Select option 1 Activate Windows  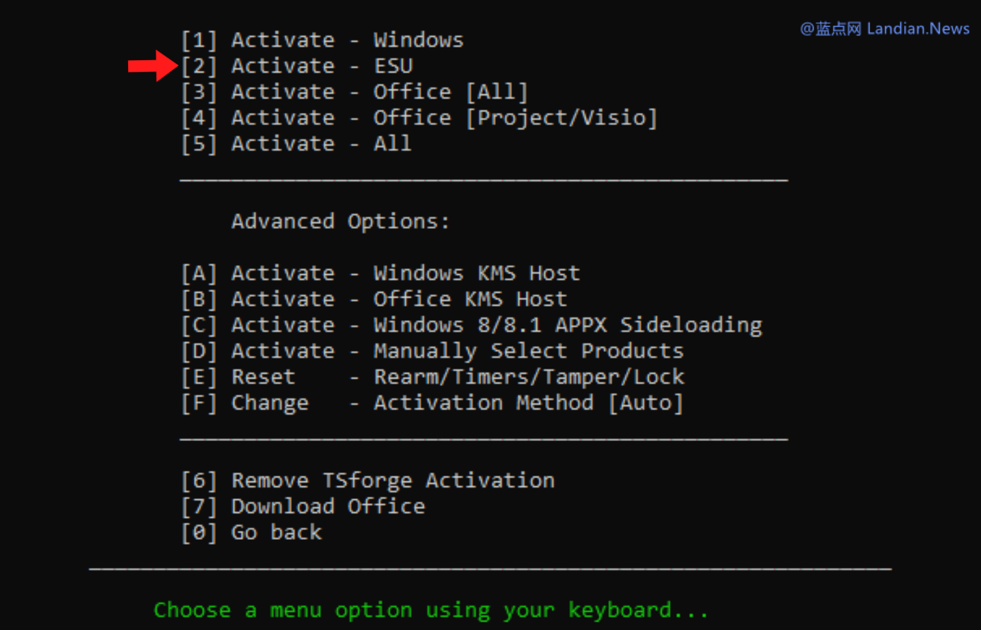coord(323,40)
